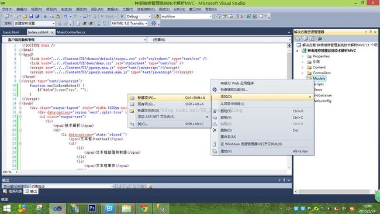Open the publish settings dropdown
Image resolution: width=380 pixels, height=214 pixels.
click(x=34, y=23)
